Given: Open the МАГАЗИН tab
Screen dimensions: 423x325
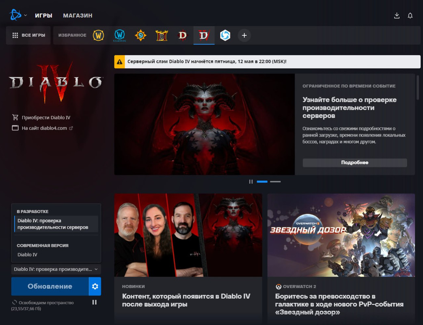Looking at the screenshot, I should pyautogui.click(x=78, y=16).
